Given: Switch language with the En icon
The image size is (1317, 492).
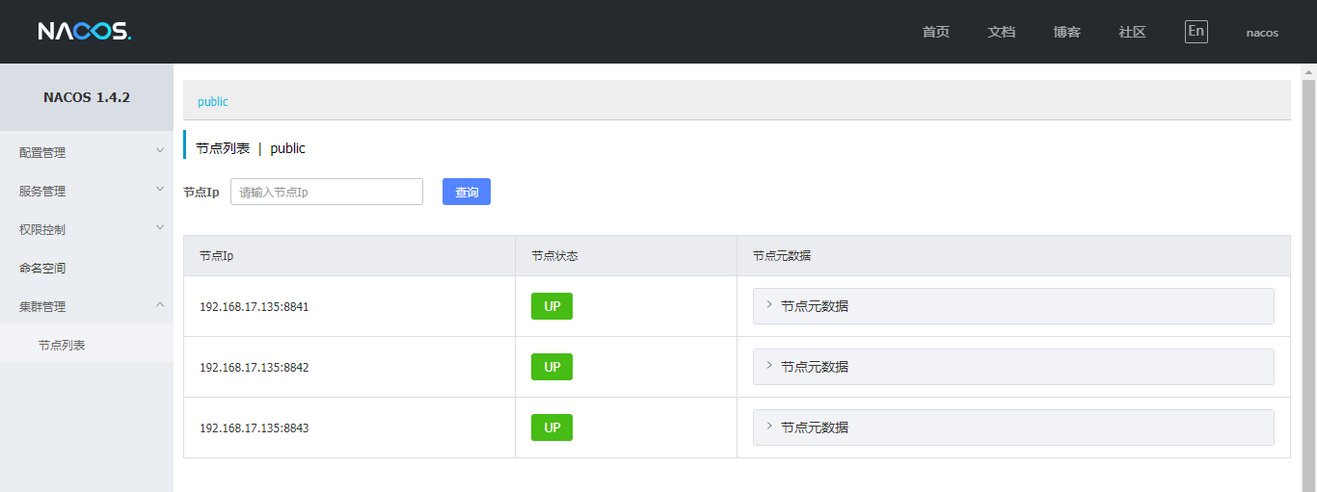Looking at the screenshot, I should [x=1196, y=32].
